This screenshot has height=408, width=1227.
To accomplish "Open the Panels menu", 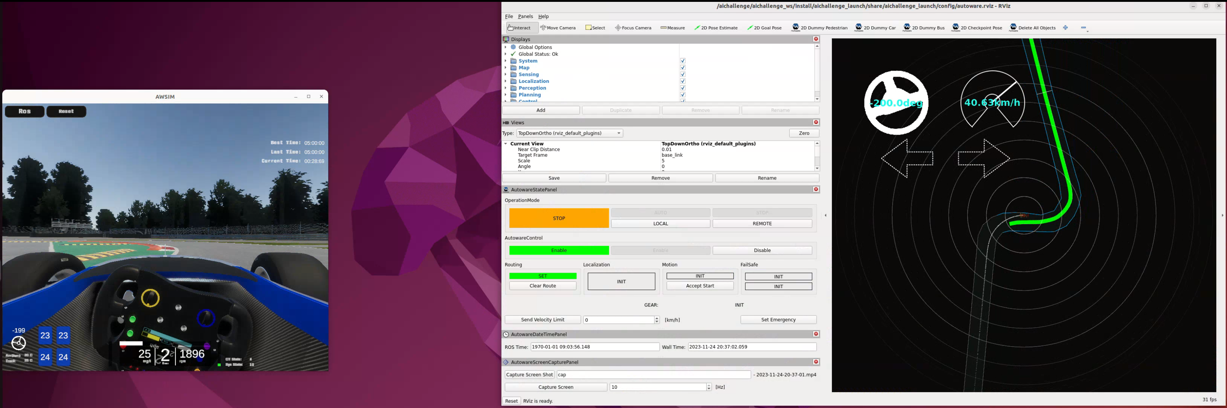I will [526, 16].
